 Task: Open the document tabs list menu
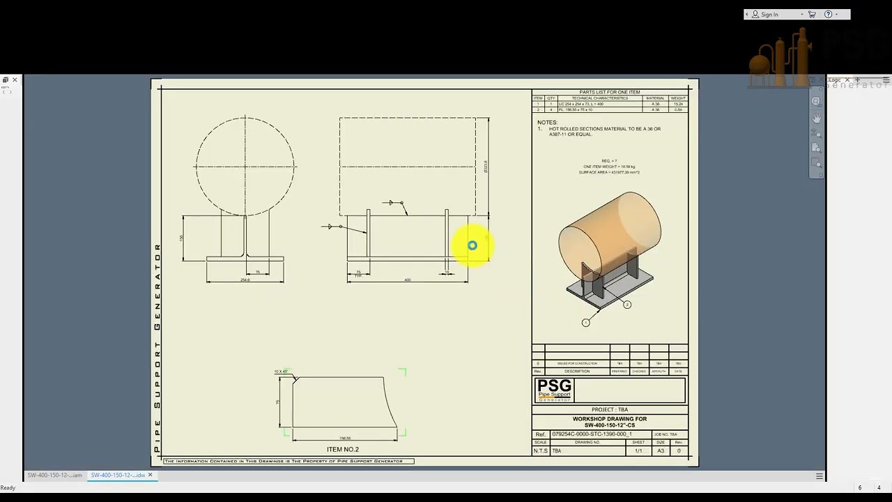(x=820, y=476)
